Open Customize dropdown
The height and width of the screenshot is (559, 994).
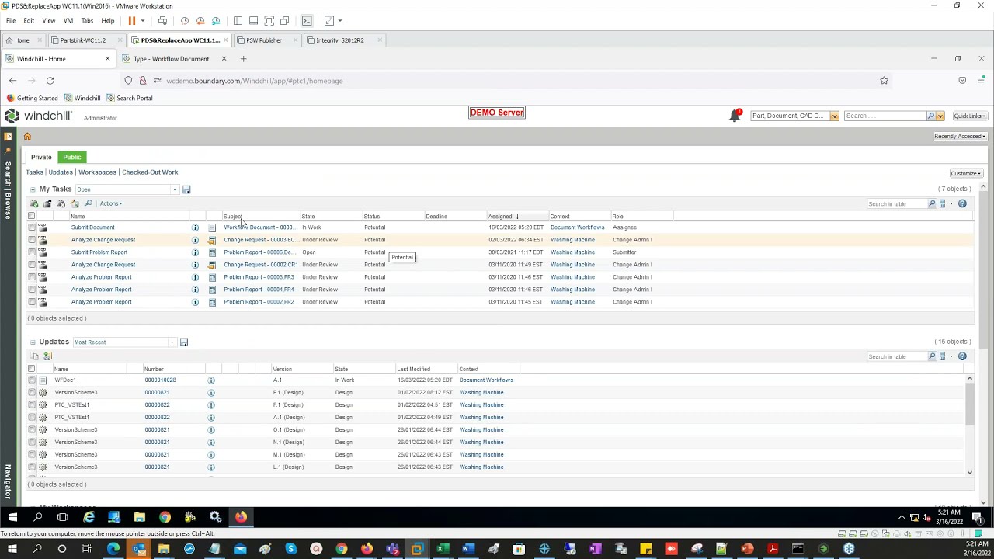tap(966, 173)
